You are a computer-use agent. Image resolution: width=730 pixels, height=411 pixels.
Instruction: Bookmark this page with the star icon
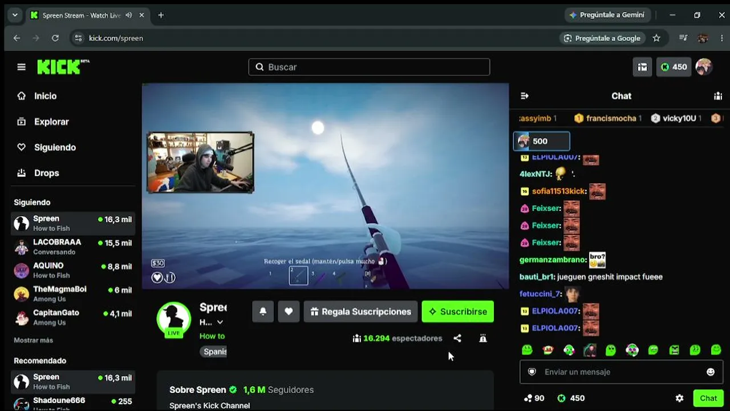pos(656,38)
